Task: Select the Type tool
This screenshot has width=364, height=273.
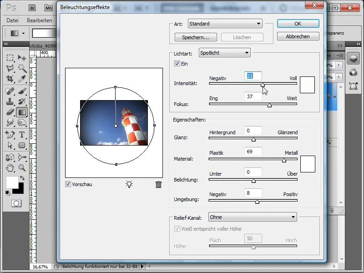Action: tap(22, 134)
